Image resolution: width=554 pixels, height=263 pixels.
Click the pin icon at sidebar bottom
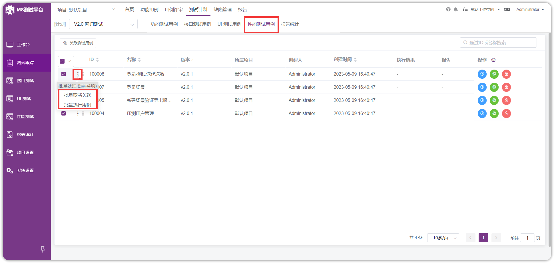[x=43, y=249]
